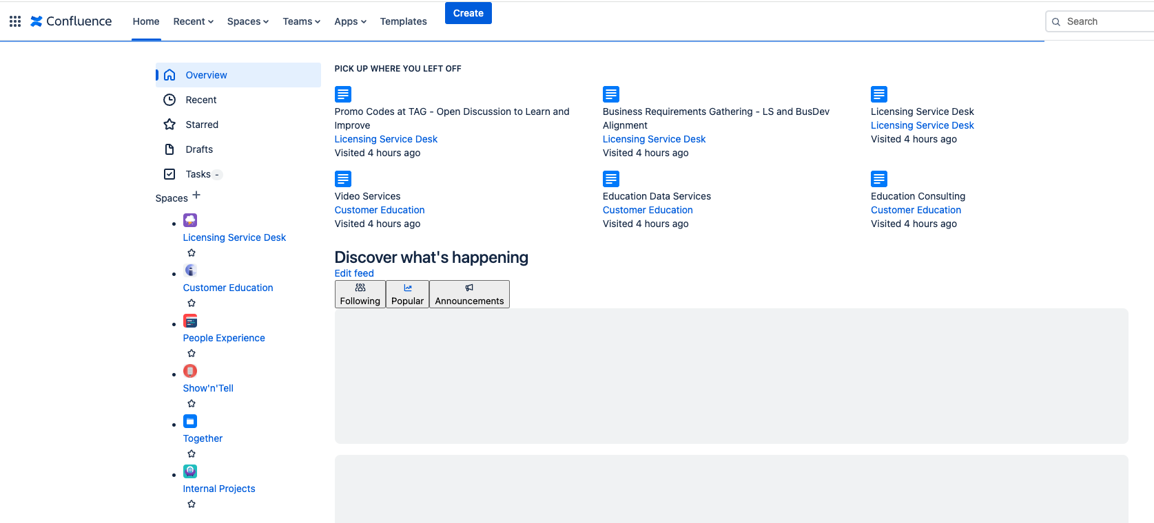The height and width of the screenshot is (523, 1154).
Task: Click the plus icon next to Spaces
Action: [196, 195]
